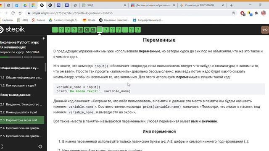Open the Государственное б... bookmark
This screenshot has height=151, width=269.
[x=148, y=20]
